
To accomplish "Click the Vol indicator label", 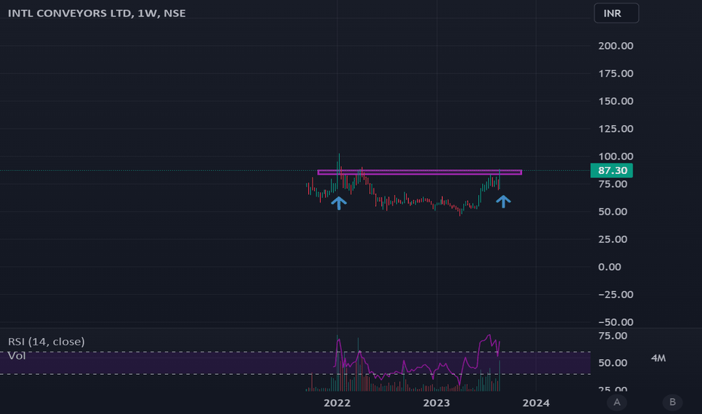I will (17, 356).
